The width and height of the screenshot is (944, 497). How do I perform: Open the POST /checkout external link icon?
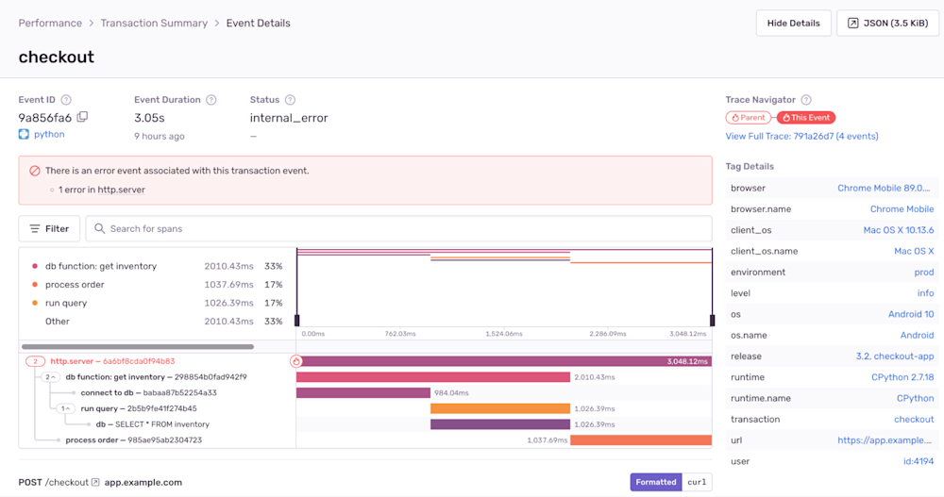[95, 482]
